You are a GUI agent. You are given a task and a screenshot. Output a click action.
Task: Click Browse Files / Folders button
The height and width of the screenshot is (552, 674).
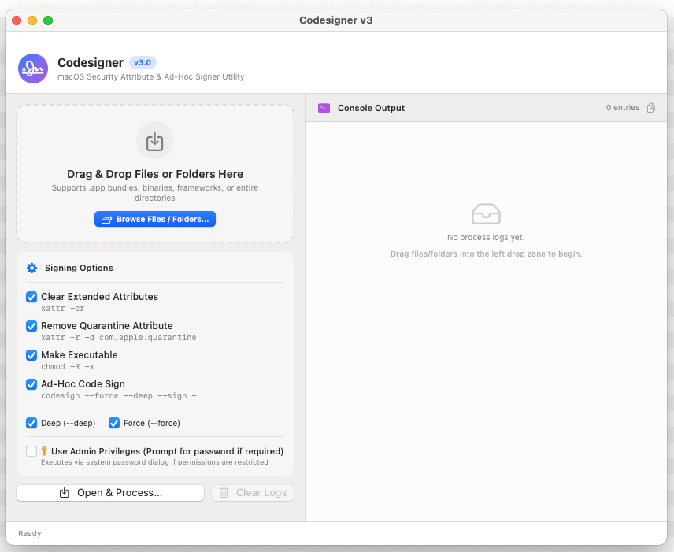coord(155,219)
